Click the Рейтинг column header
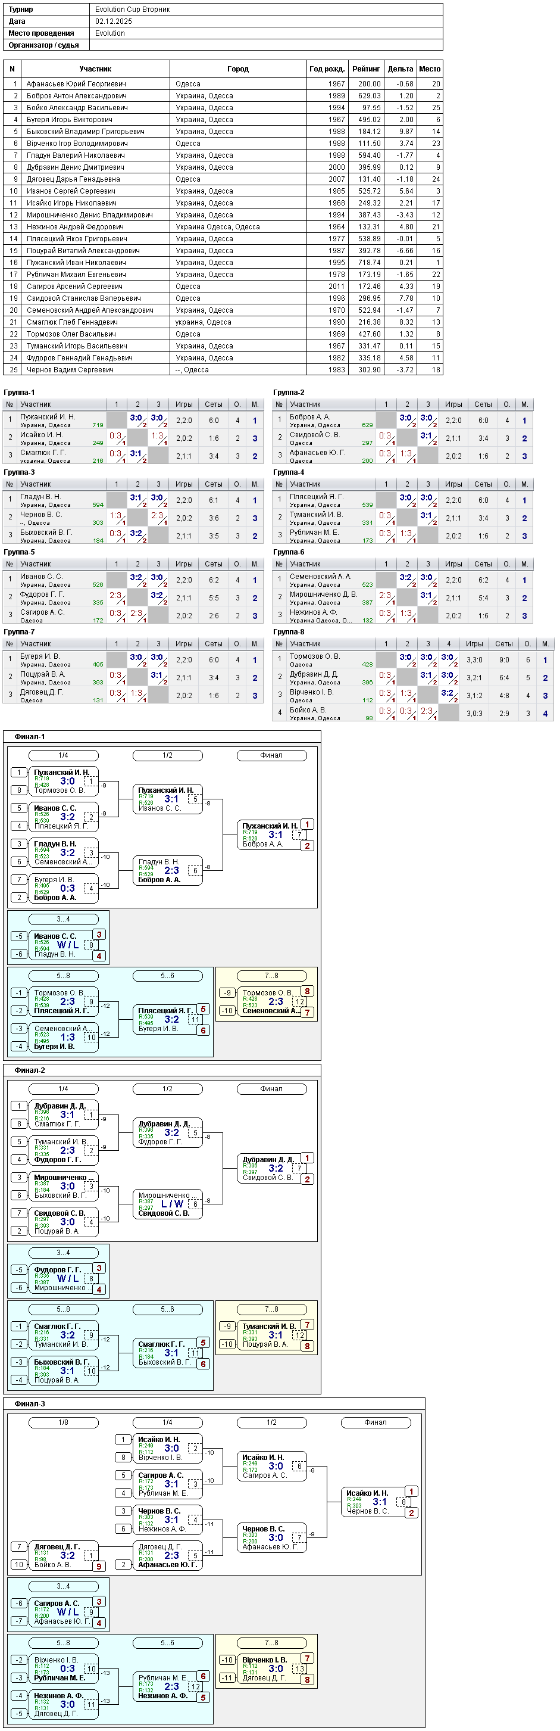Viewport: 560px width, 1731px height. click(x=366, y=69)
